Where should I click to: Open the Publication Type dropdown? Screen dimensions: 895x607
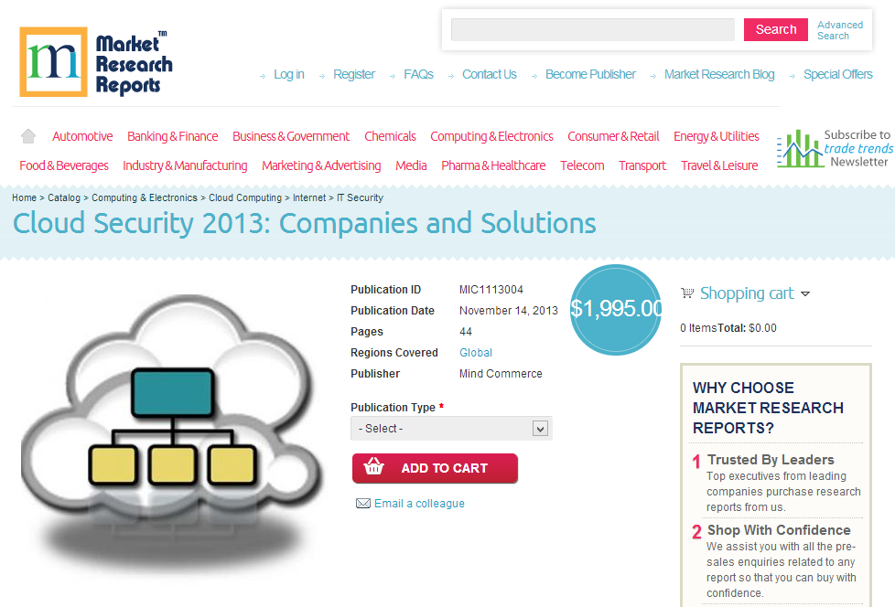click(451, 428)
